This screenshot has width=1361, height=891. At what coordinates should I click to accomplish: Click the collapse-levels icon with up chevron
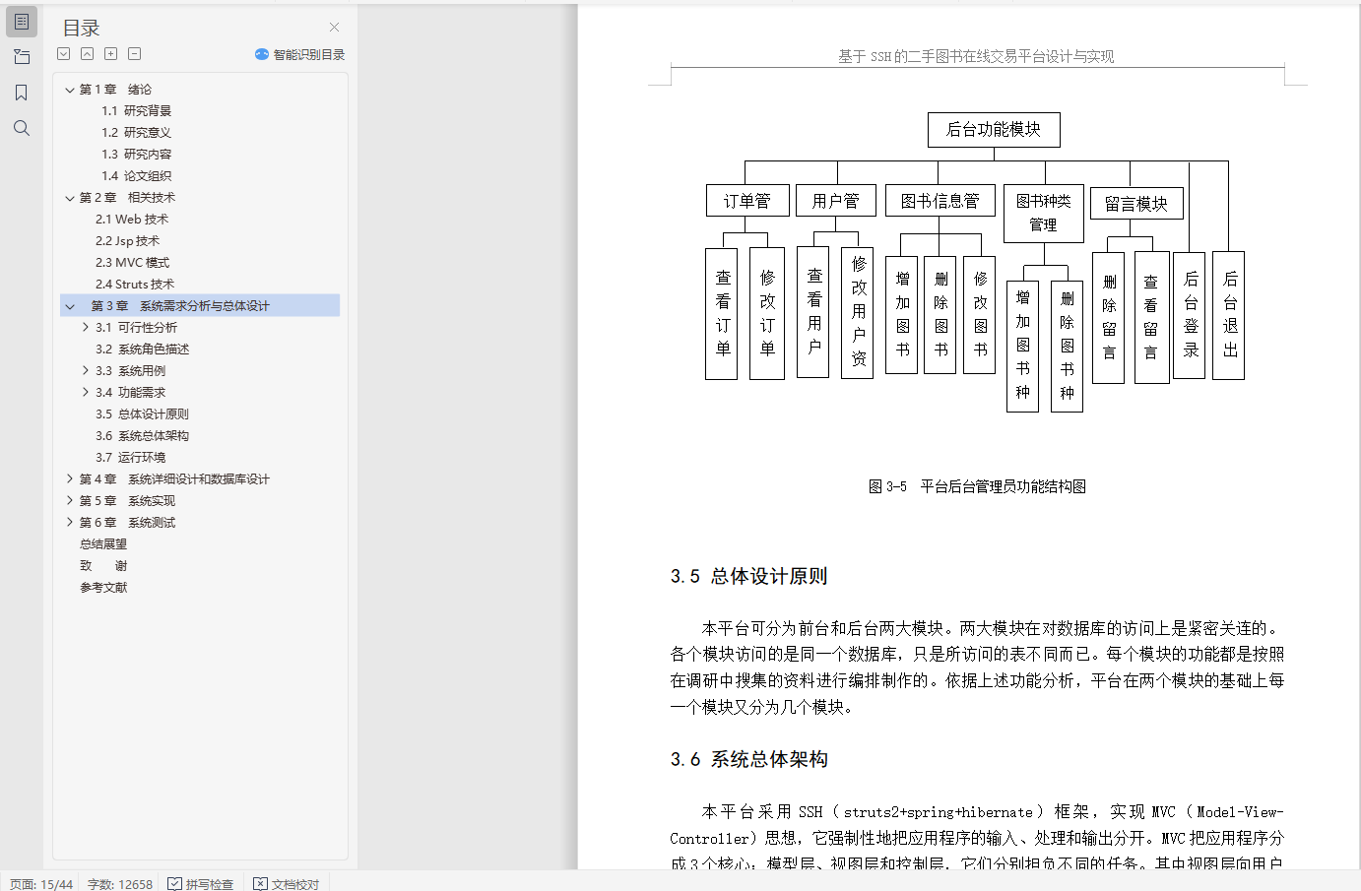pos(88,54)
